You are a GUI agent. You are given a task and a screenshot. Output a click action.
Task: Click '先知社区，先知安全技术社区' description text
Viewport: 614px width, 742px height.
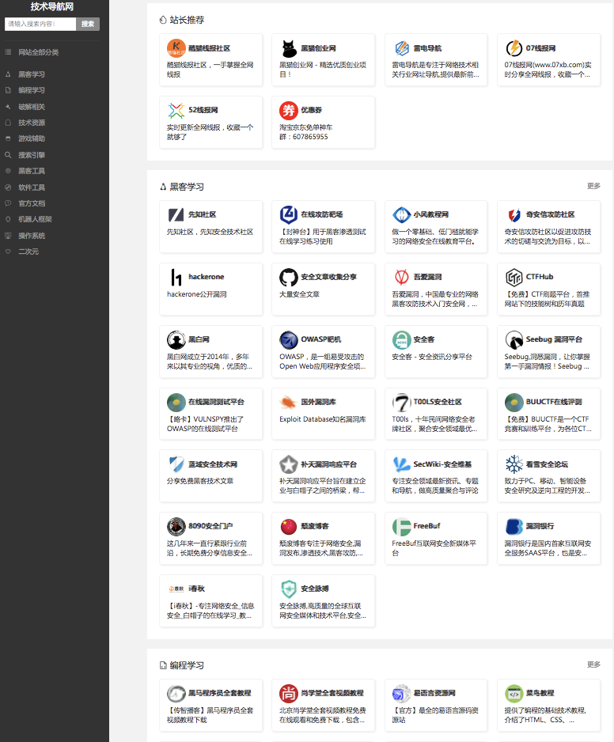[210, 232]
